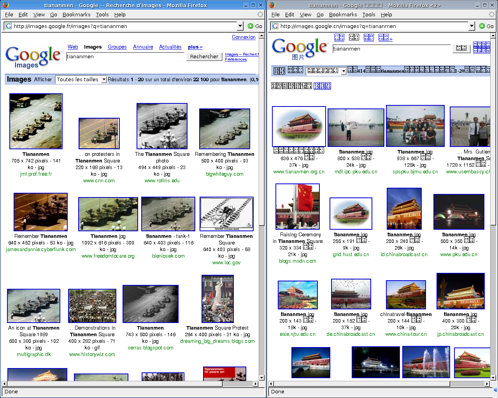
Task: Click Go button in right Firefox window
Action: click(x=486, y=26)
